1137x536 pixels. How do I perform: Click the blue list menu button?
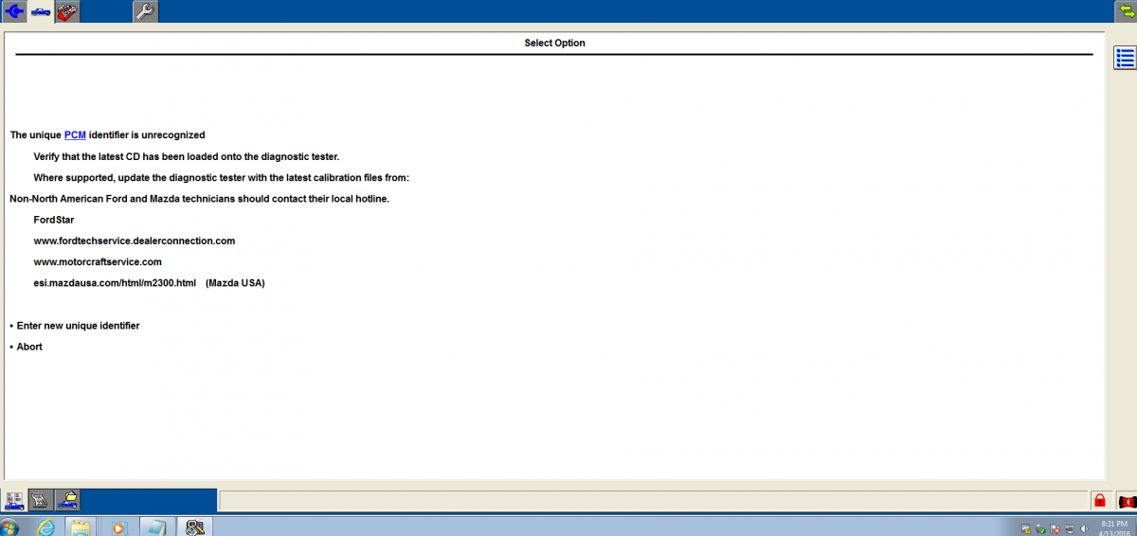click(1125, 57)
